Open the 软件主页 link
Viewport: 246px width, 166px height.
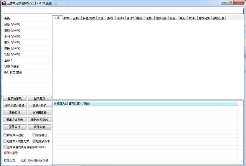9,160
